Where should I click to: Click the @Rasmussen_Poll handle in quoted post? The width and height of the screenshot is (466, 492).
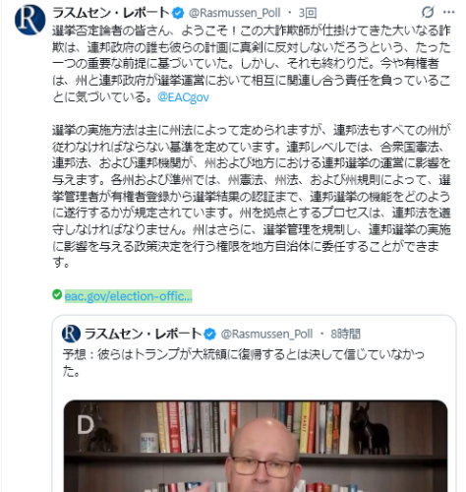point(266,334)
